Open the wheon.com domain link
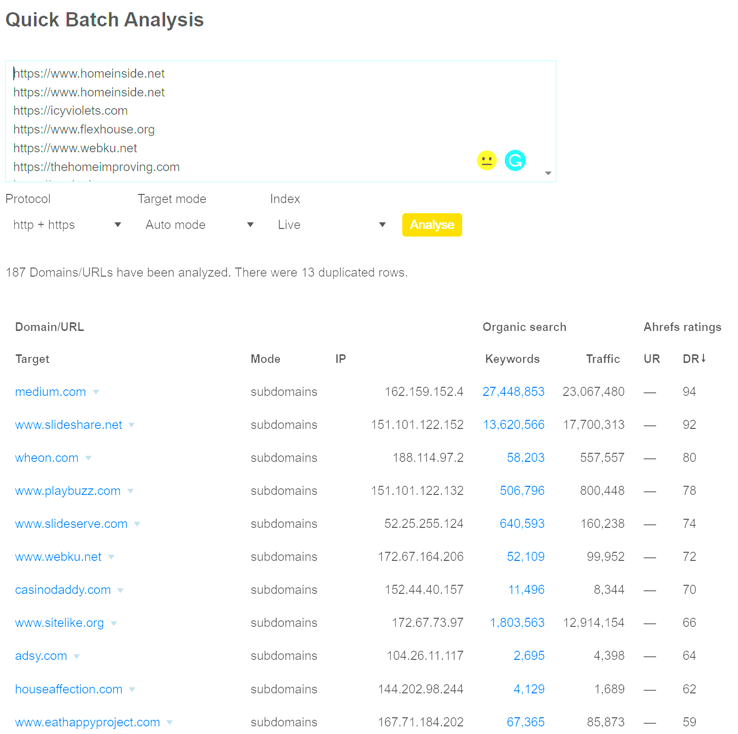The image size is (738, 734). pos(47,458)
